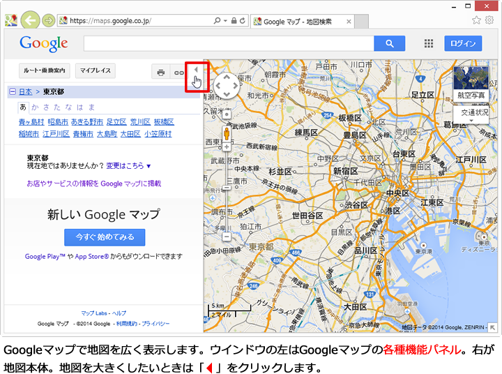This screenshot has width=502, height=374.
Task: Click the Google logo
Action: click(43, 44)
